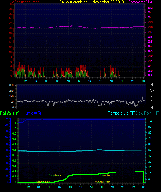Click the Windspeed (mph) axis title
Viewport: 161px width, 192px height.
click(26, 2)
